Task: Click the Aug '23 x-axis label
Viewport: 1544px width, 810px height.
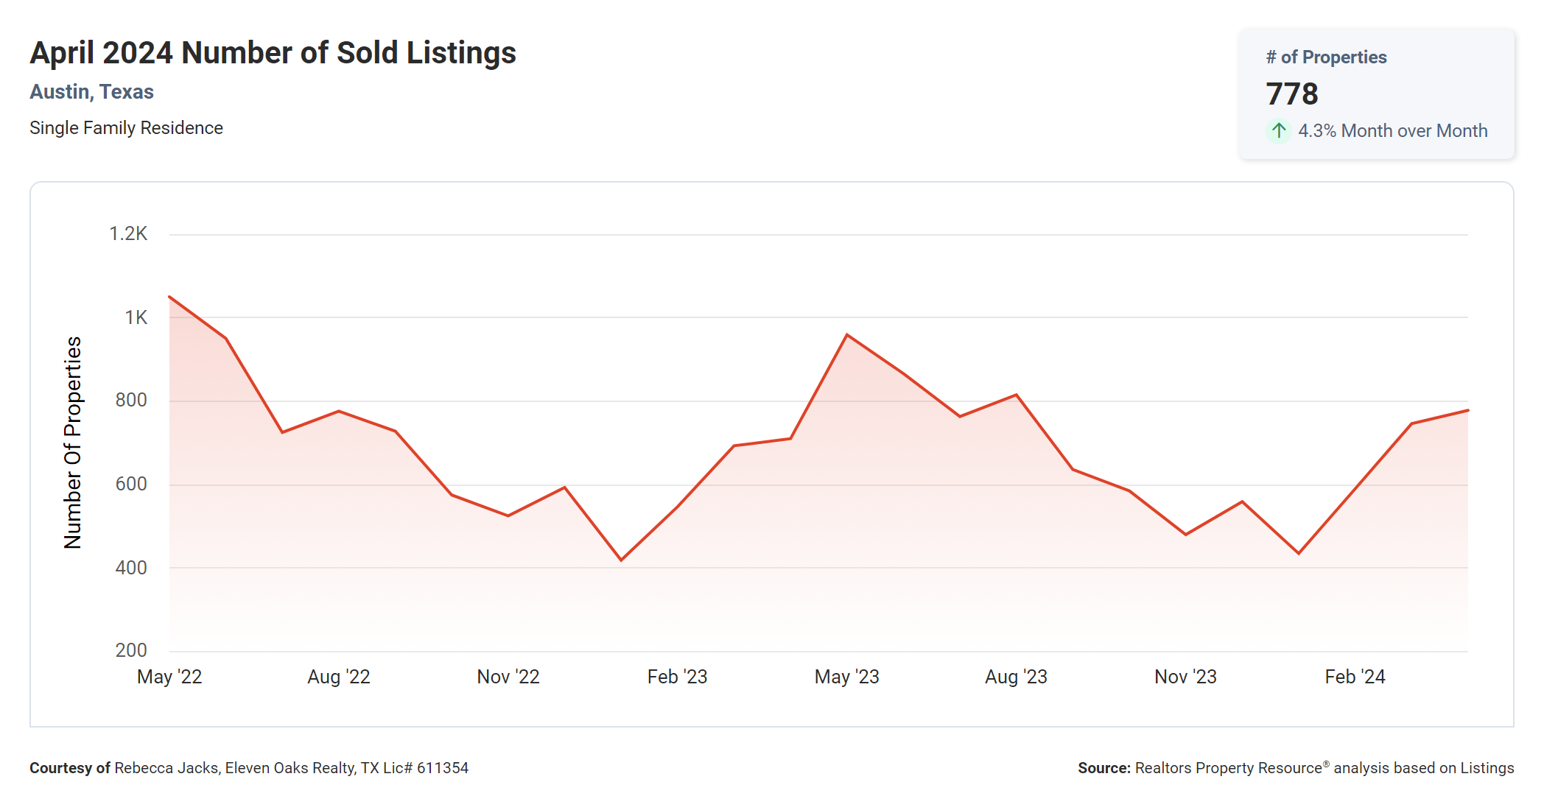Action: 1016,677
